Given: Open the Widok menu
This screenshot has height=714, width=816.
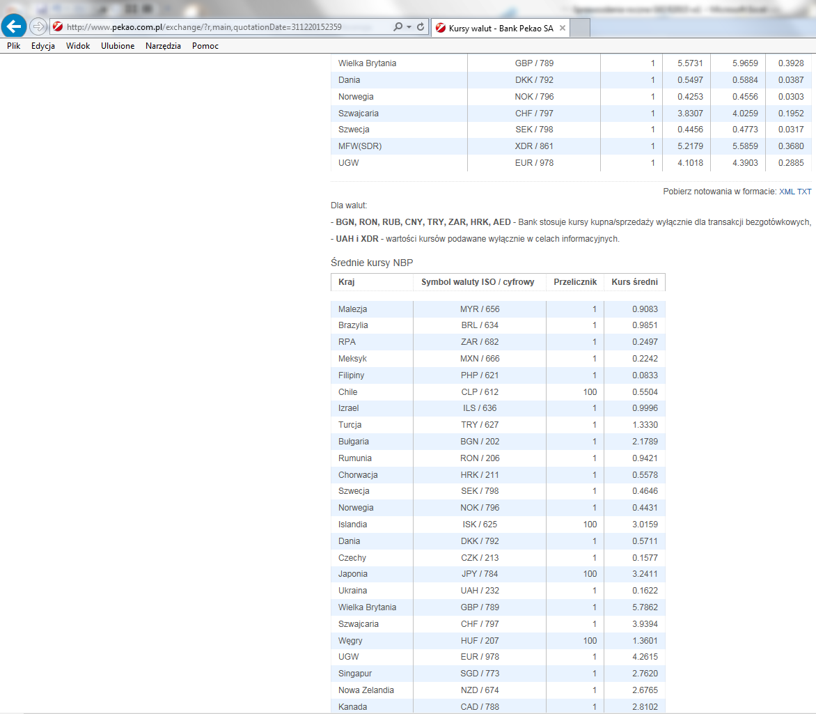Looking at the screenshot, I should point(78,46).
